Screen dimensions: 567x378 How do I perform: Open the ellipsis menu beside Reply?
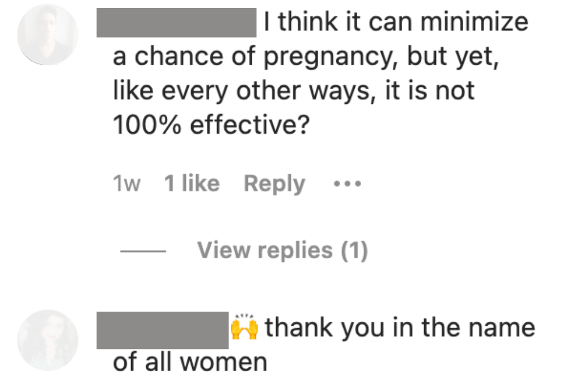pos(347,184)
